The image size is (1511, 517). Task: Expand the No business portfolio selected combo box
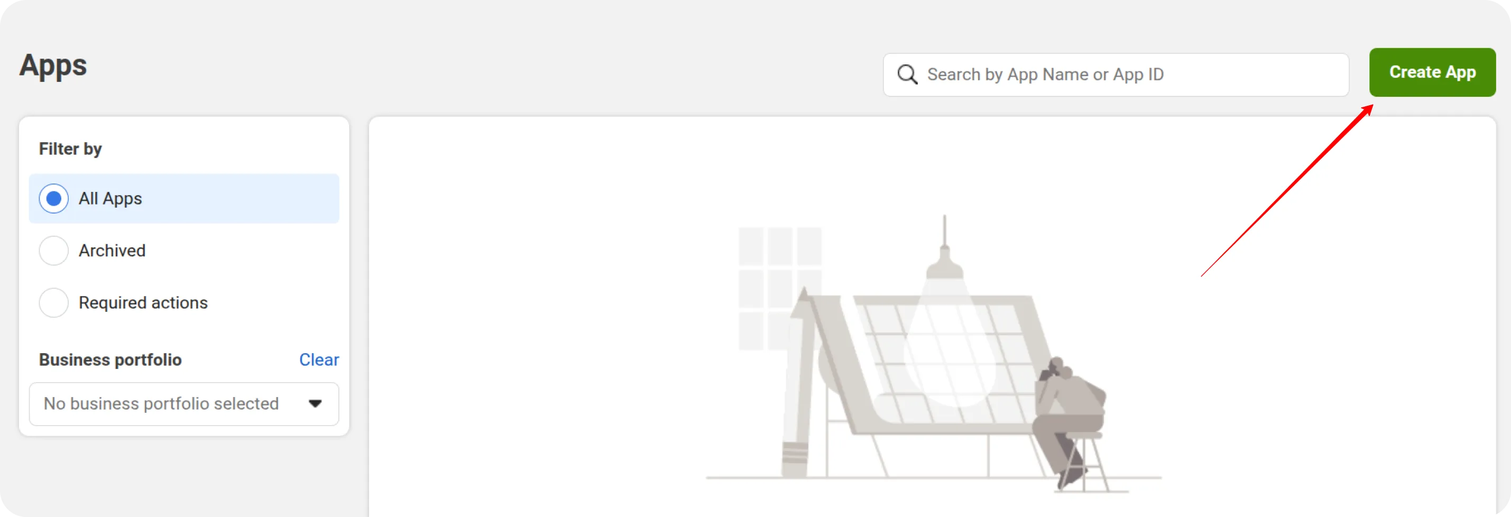(183, 404)
